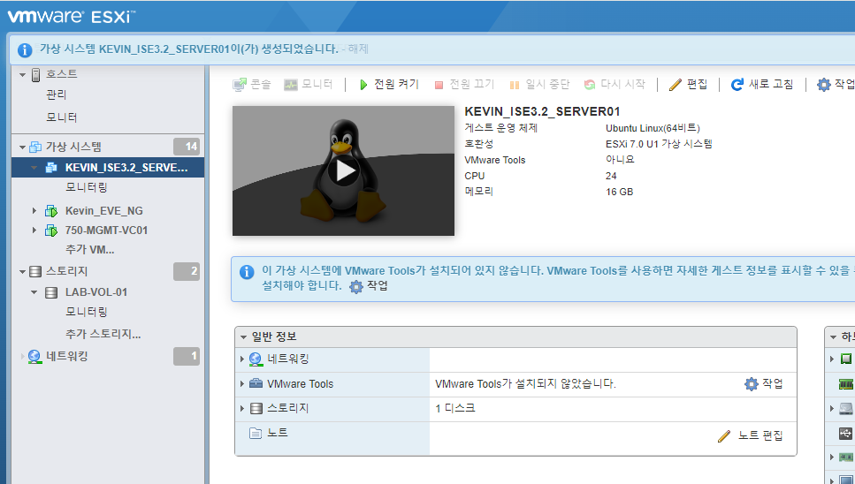Click the network adapter card icon
Screen dimensions: 855x484
pos(846,458)
